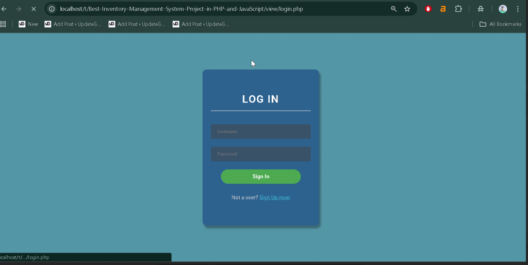Click the URL in the address bar

(x=181, y=9)
